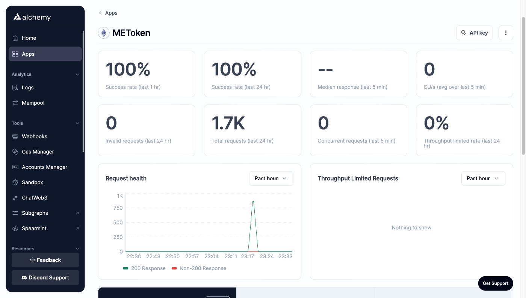
Task: Click the Apps grid icon
Action: [15, 54]
